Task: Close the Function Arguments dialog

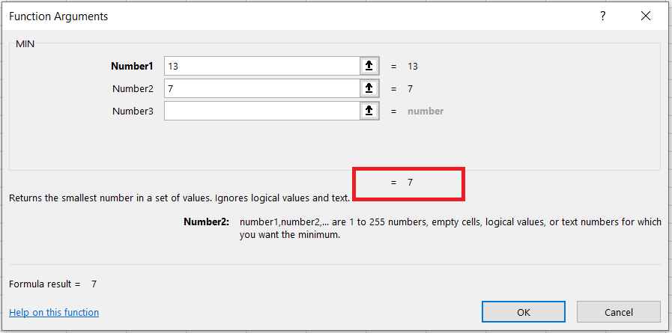Action: (x=646, y=16)
